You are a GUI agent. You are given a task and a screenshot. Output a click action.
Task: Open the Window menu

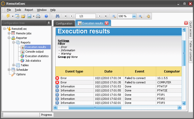[x=42, y=10]
